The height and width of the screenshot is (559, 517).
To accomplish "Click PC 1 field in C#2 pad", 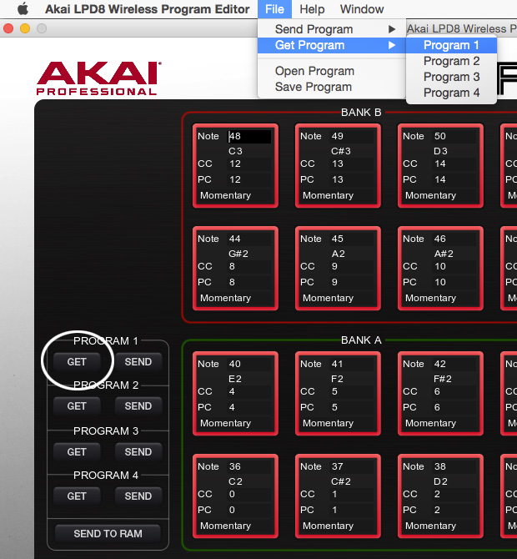I will click(352, 510).
